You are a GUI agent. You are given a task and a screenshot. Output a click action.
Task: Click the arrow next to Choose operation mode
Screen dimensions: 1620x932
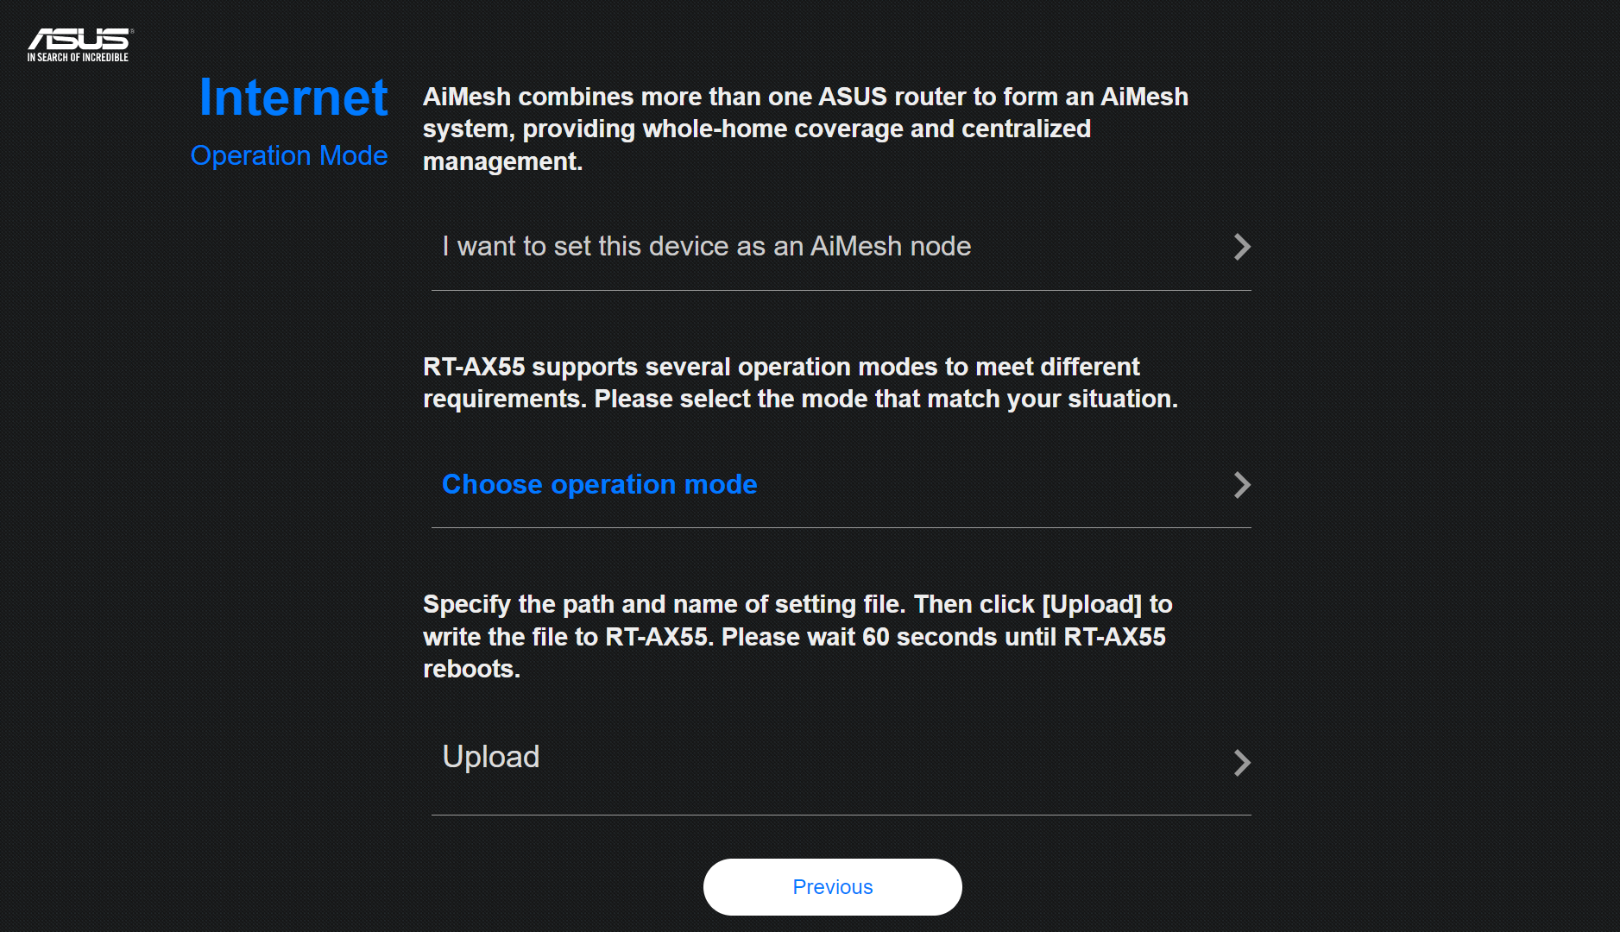1241,485
